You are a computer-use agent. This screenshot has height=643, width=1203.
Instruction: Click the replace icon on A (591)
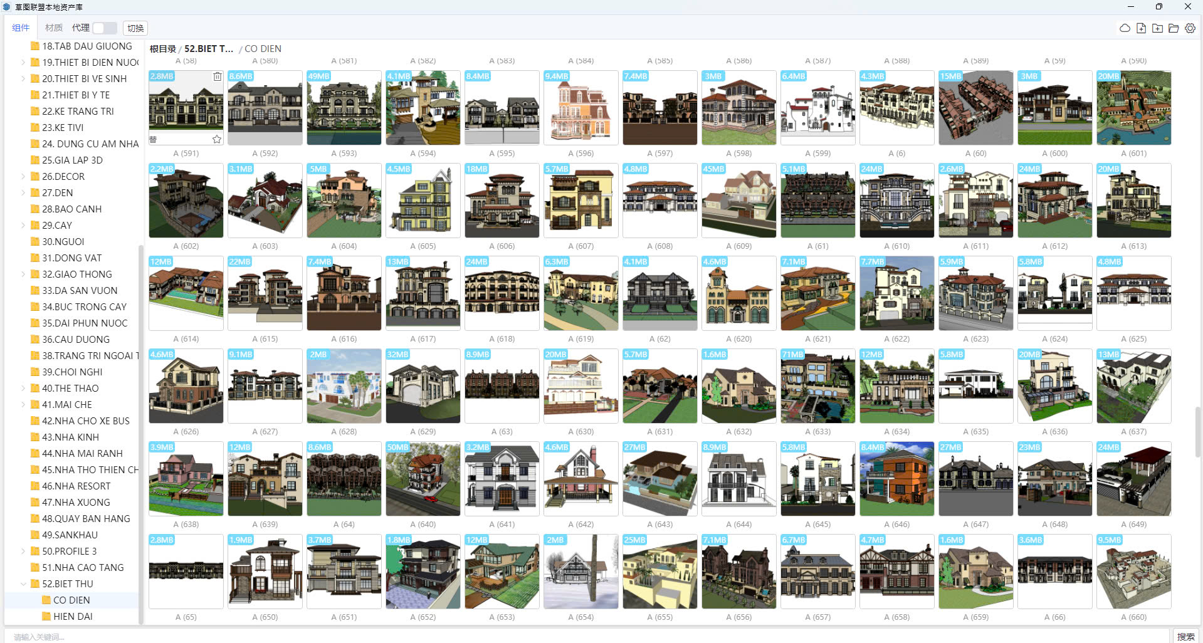coord(154,139)
